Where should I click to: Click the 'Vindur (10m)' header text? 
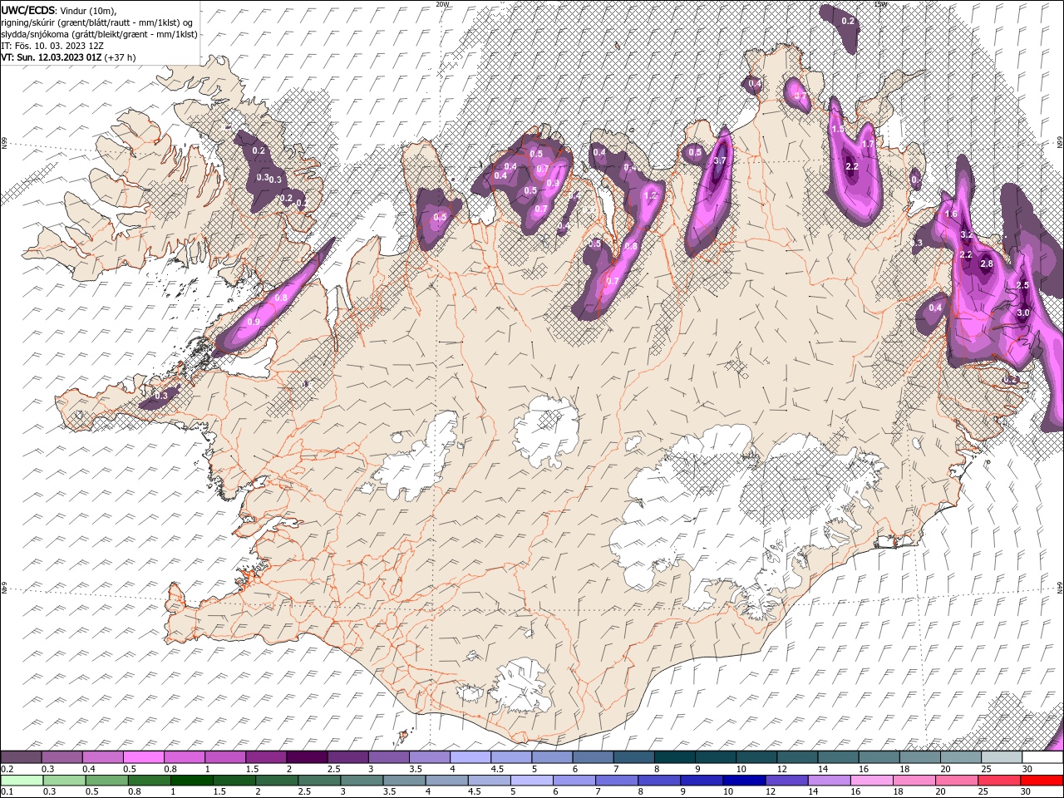click(x=89, y=10)
